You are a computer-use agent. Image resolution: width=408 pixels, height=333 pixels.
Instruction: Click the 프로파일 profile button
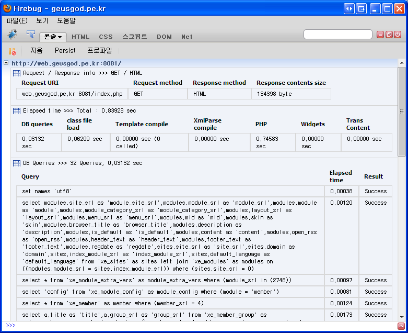coord(100,50)
